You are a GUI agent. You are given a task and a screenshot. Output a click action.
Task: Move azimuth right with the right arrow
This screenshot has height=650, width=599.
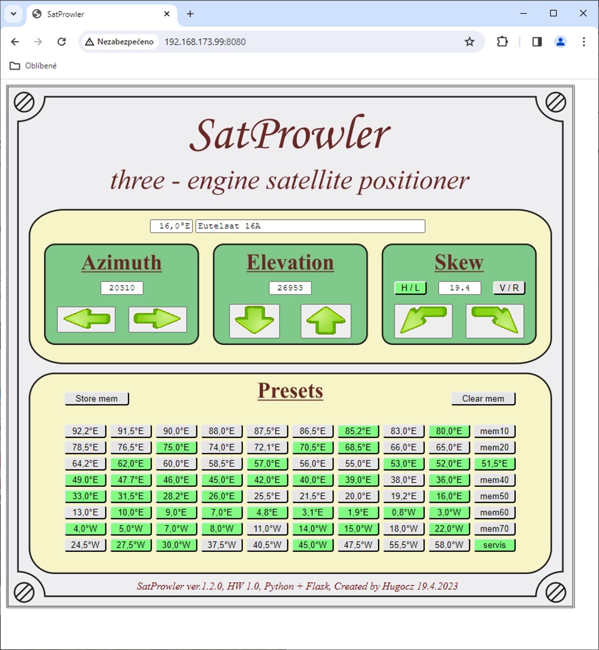point(158,320)
